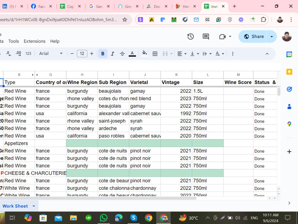Click the green frog extension icon
The image size is (298, 224).
(174, 19)
